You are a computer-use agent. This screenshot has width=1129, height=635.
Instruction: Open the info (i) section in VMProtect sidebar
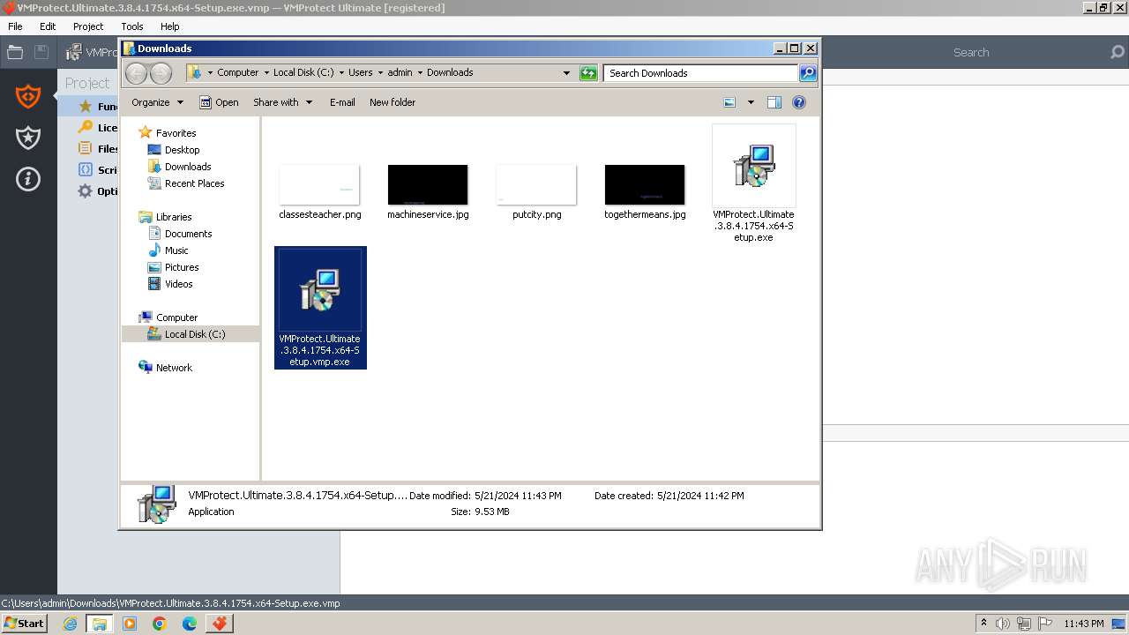[x=28, y=179]
